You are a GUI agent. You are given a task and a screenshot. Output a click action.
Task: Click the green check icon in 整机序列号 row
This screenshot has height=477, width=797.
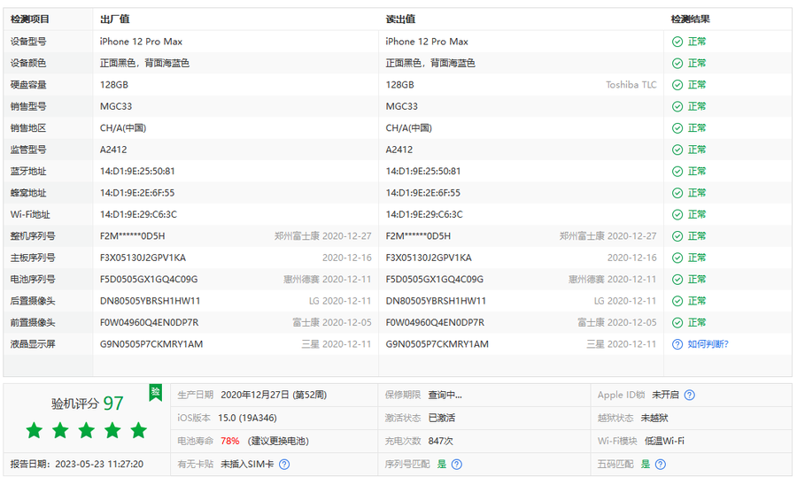point(677,236)
